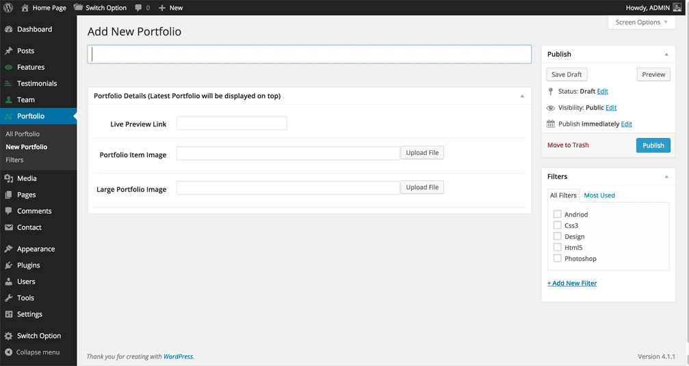This screenshot has width=689, height=366.
Task: Open Media via its sidebar icon
Action: [9, 178]
